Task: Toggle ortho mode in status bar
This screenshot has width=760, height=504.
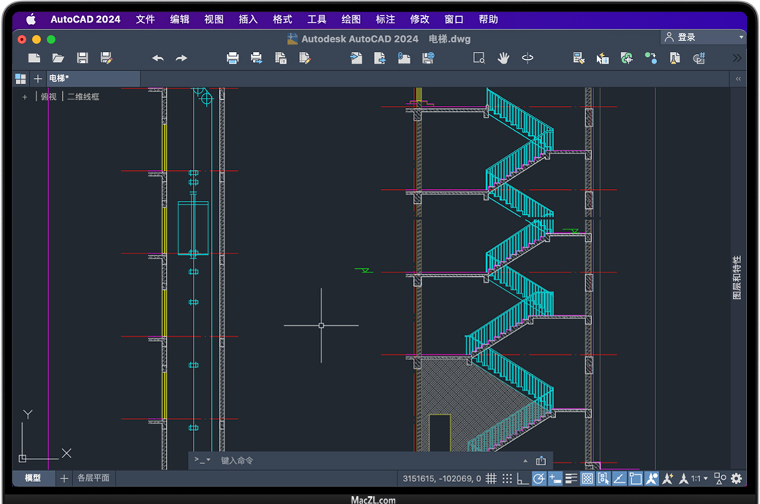Action: (522, 478)
